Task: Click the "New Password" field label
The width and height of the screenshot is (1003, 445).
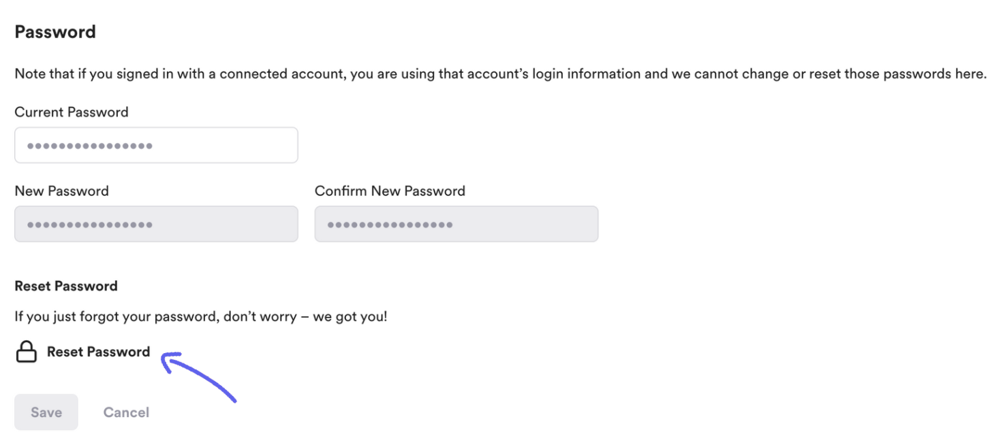Action: 61,191
